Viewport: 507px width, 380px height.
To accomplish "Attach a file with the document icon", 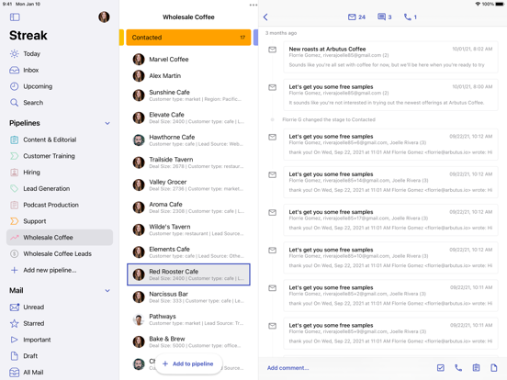I will click(x=494, y=368).
